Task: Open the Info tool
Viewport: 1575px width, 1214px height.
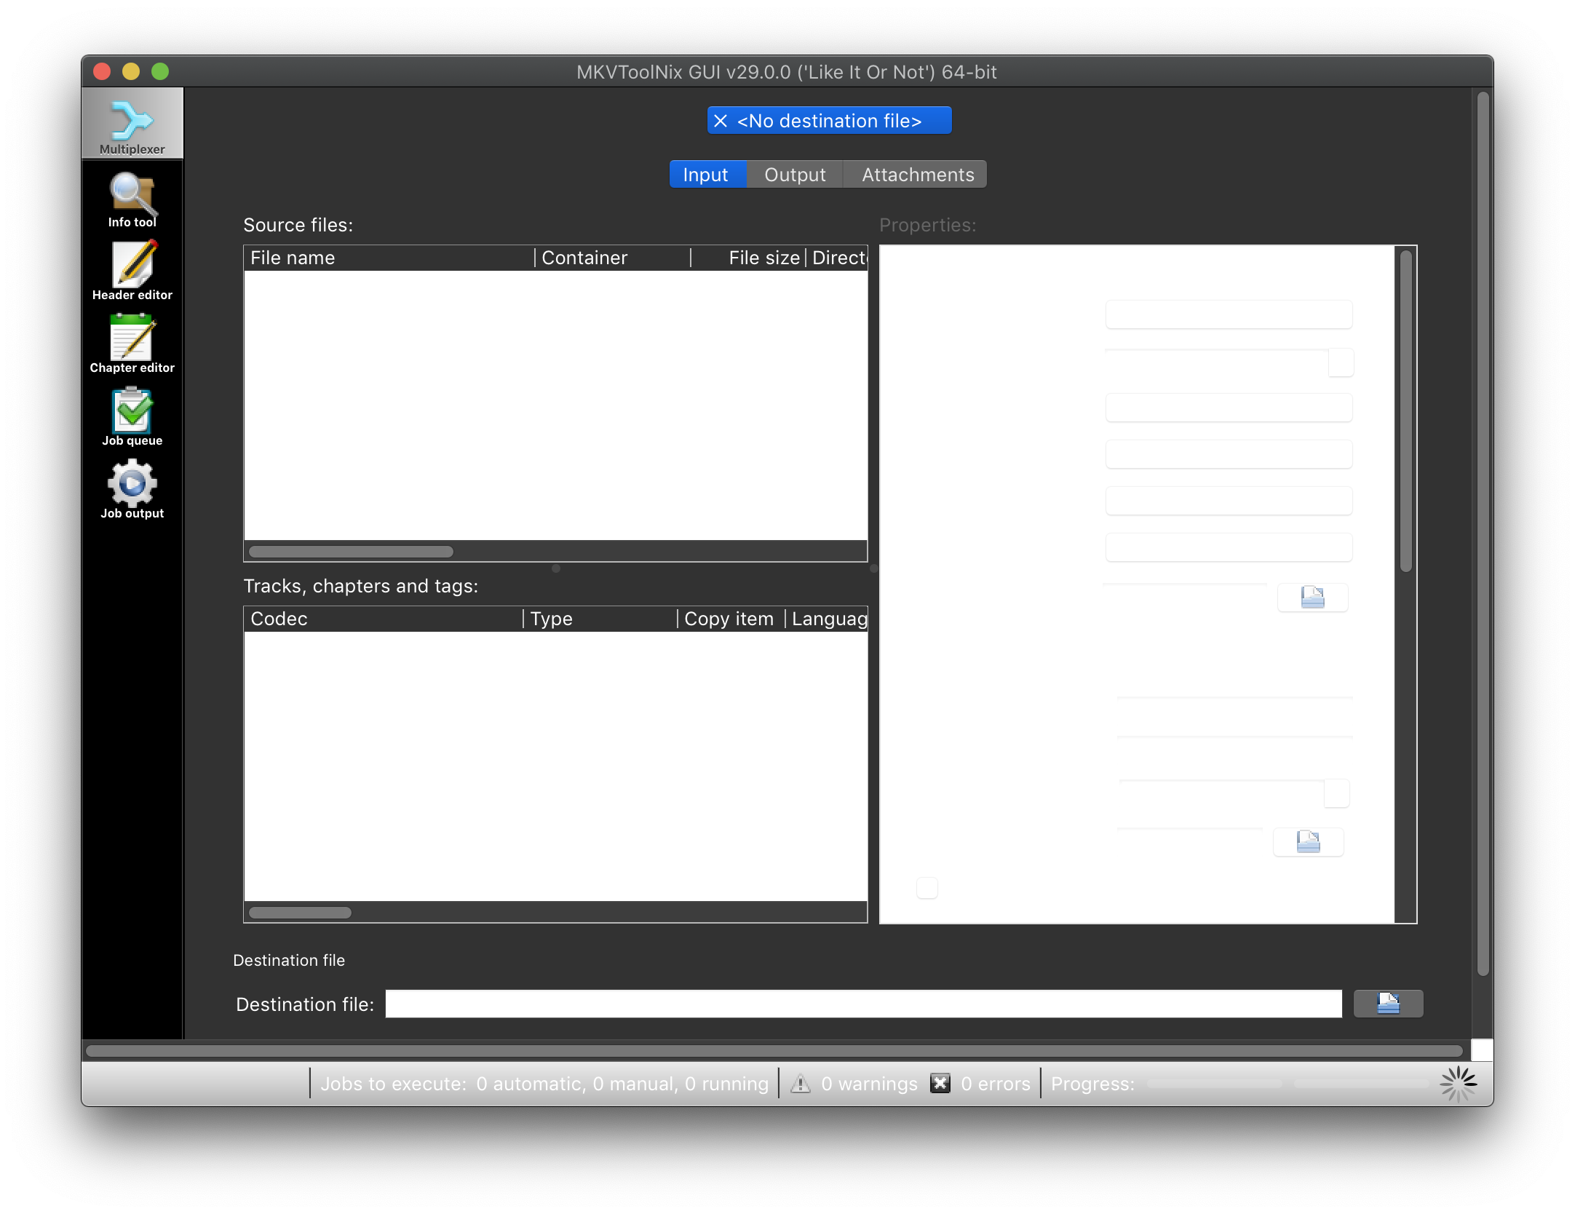Action: (x=132, y=199)
